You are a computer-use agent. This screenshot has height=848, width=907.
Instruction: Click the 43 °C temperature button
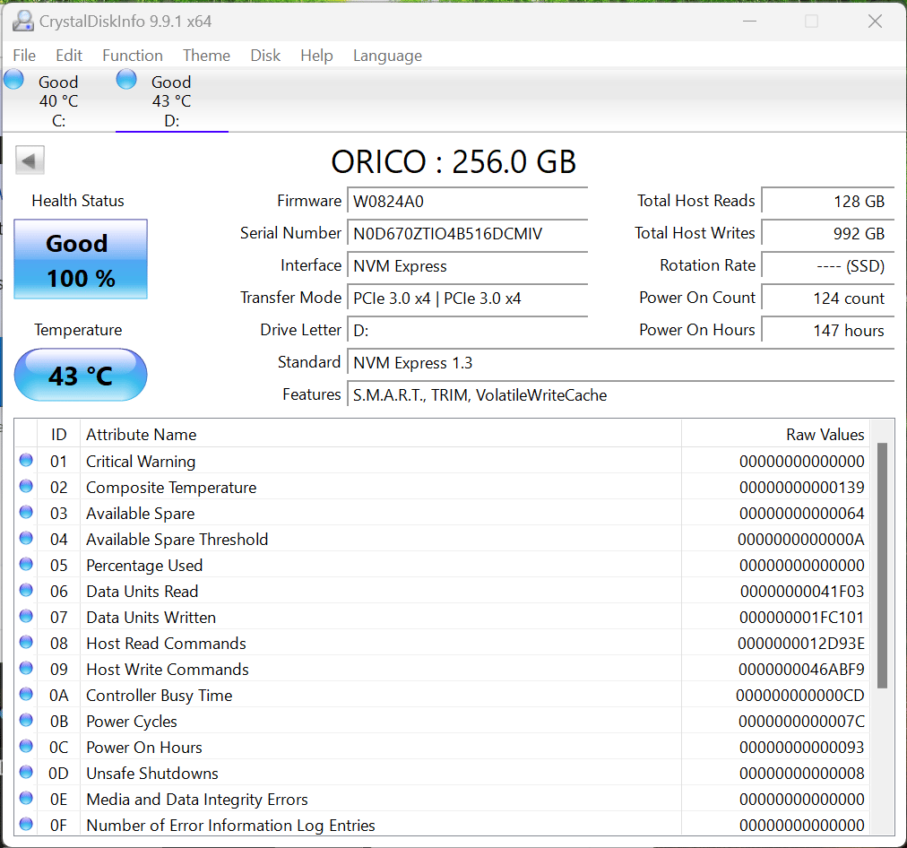[x=81, y=375]
